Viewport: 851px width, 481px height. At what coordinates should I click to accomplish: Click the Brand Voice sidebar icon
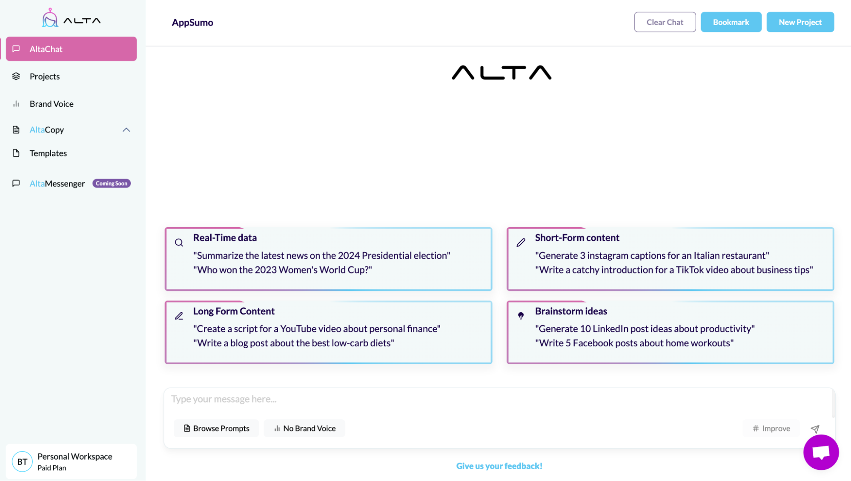(x=16, y=104)
